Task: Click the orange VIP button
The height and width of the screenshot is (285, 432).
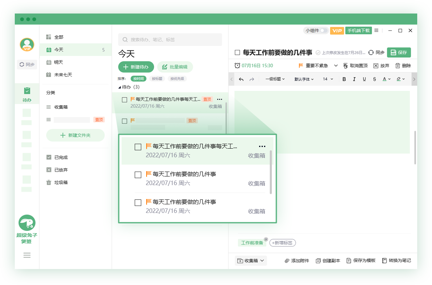Action: tap(337, 30)
